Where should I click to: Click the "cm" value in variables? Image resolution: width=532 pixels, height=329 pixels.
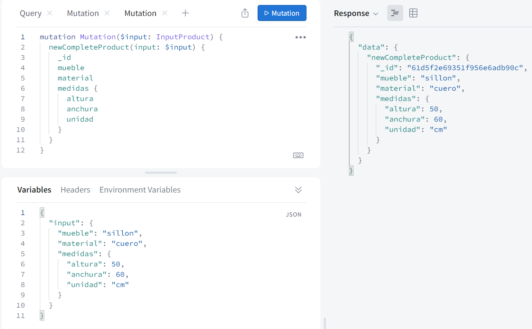120,285
